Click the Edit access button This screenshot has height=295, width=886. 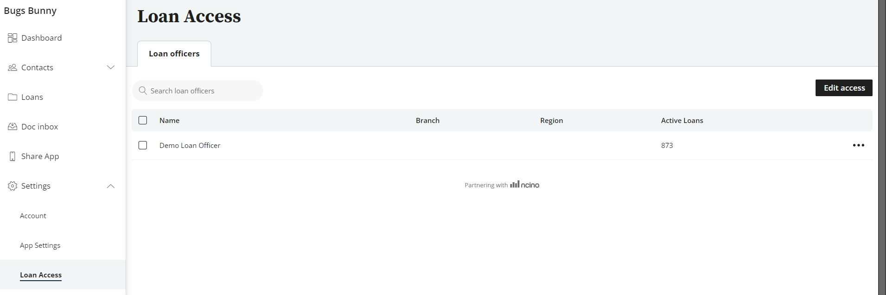click(844, 88)
